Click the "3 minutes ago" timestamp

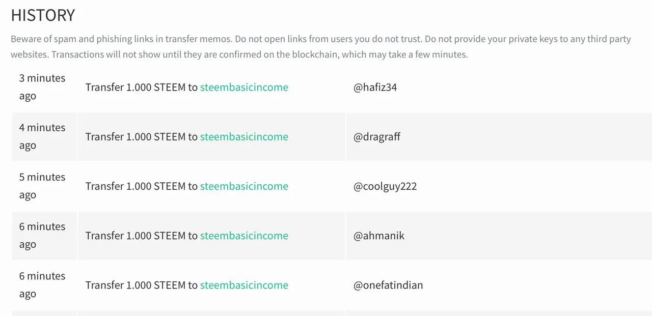tap(42, 87)
